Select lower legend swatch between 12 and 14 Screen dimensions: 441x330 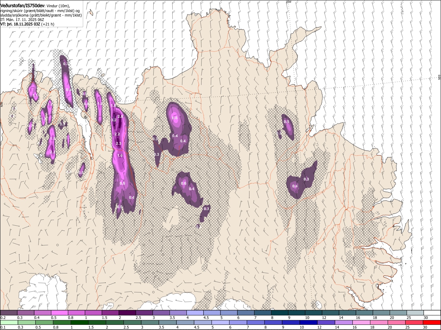coord(326,322)
